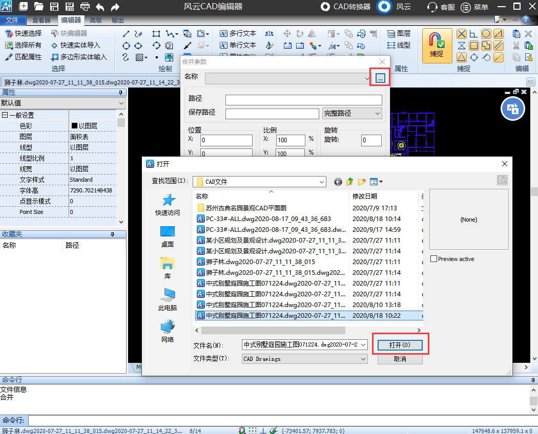Open the 文件 menu tab

[12, 20]
